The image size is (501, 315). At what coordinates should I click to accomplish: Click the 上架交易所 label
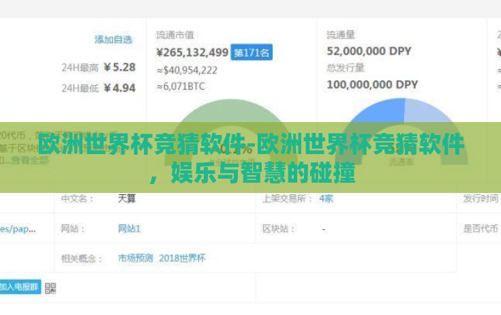pyautogui.click(x=286, y=198)
